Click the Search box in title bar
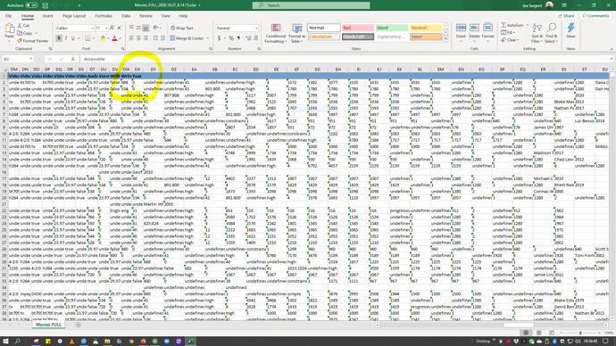 312,5
